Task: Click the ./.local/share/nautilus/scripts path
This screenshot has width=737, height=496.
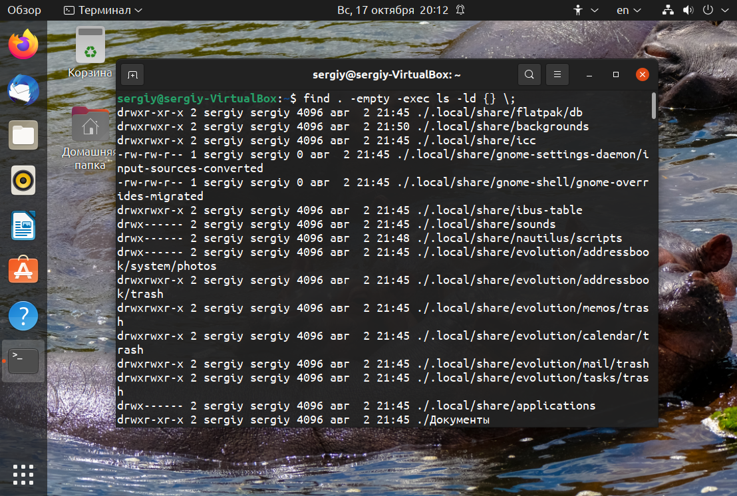Action: (520, 238)
